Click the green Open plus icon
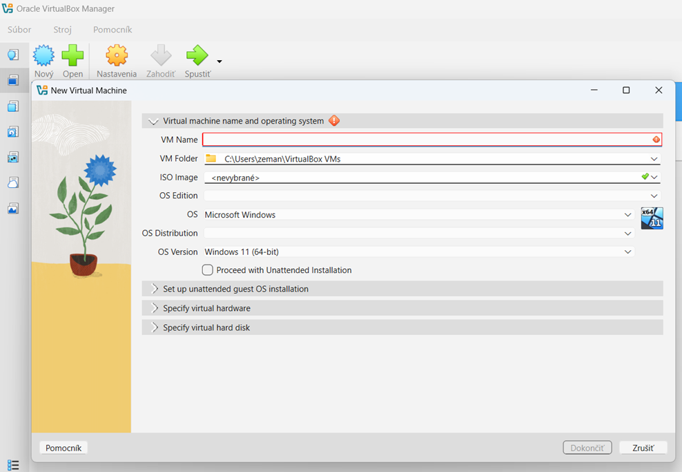682x472 pixels. [72, 55]
